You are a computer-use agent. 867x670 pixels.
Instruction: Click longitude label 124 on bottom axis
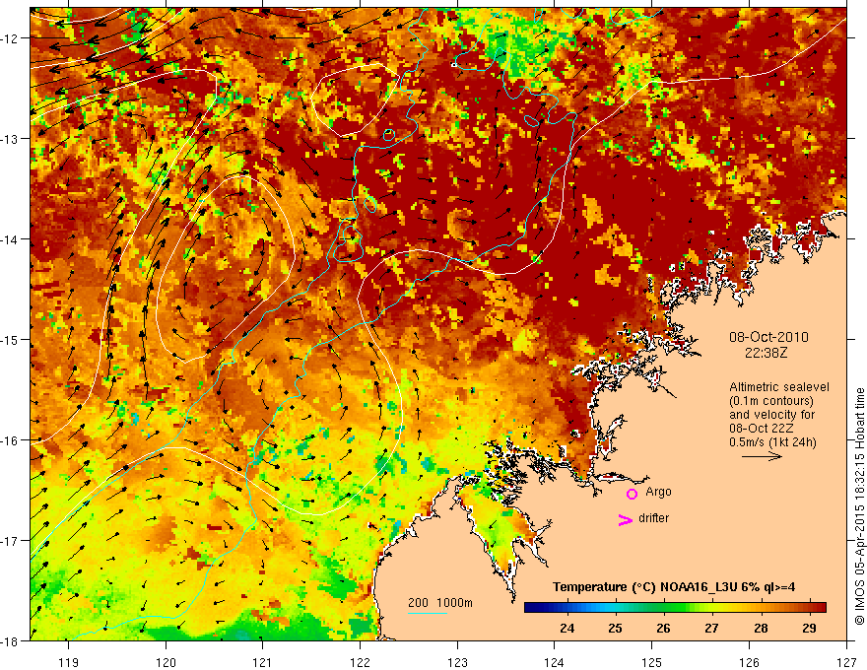pos(555,662)
